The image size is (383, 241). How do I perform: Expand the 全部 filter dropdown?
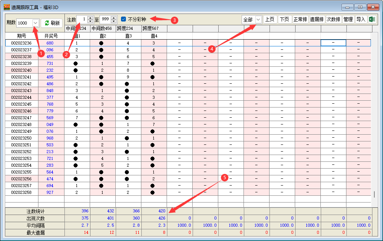[x=258, y=20]
